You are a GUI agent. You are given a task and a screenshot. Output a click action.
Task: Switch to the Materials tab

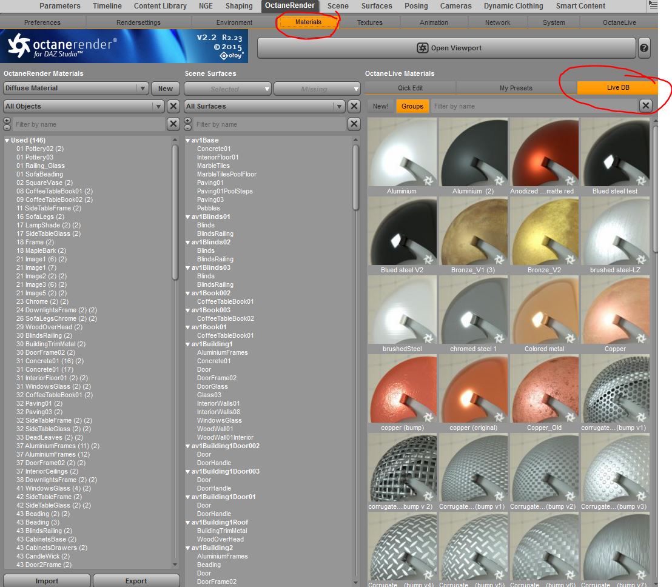point(308,22)
